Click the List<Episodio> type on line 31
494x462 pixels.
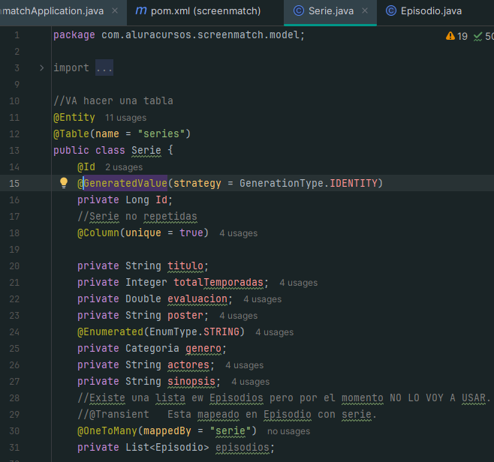(x=167, y=447)
